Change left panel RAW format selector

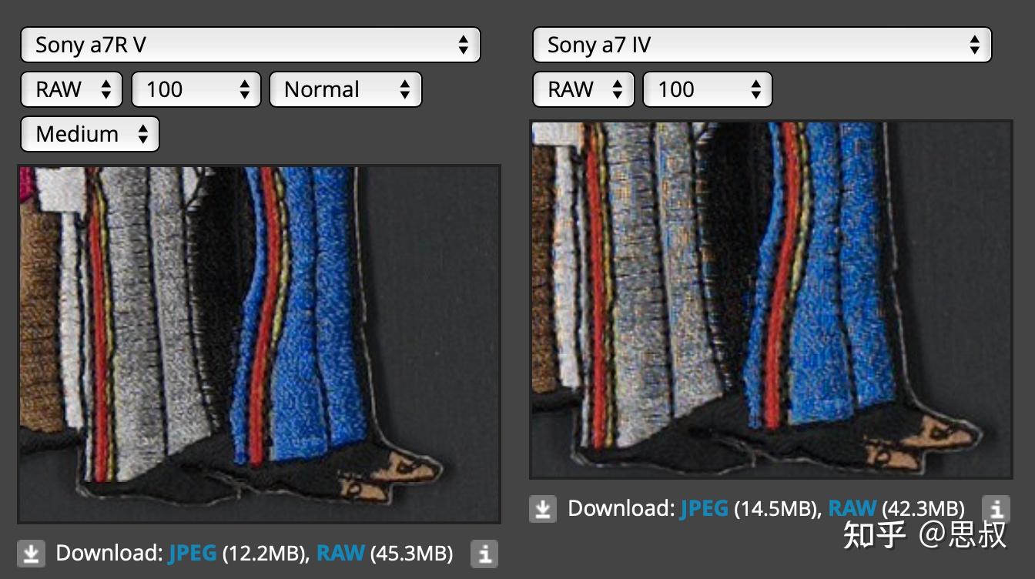point(72,89)
